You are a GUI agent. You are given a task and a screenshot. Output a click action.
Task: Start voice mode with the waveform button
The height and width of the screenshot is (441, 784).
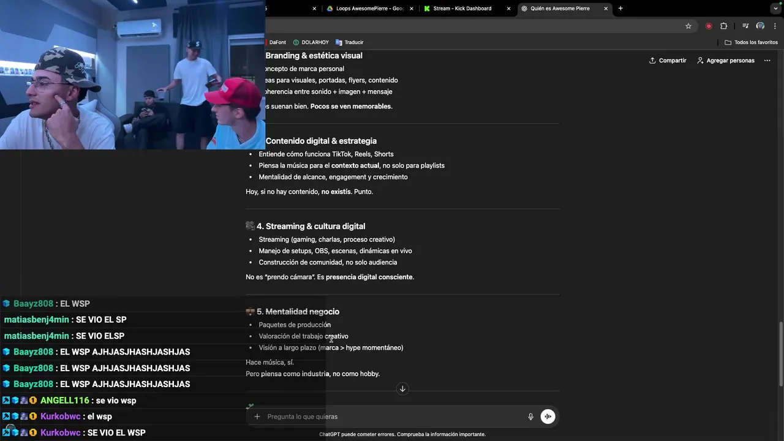pos(548,417)
